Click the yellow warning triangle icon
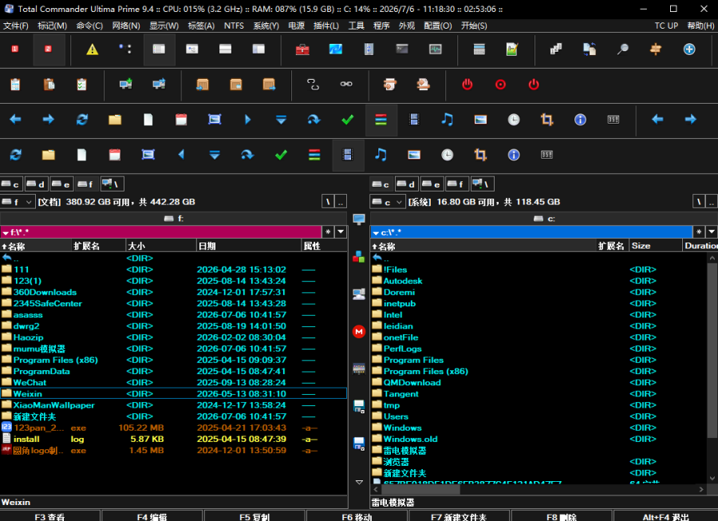This screenshot has width=718, height=521. [93, 49]
